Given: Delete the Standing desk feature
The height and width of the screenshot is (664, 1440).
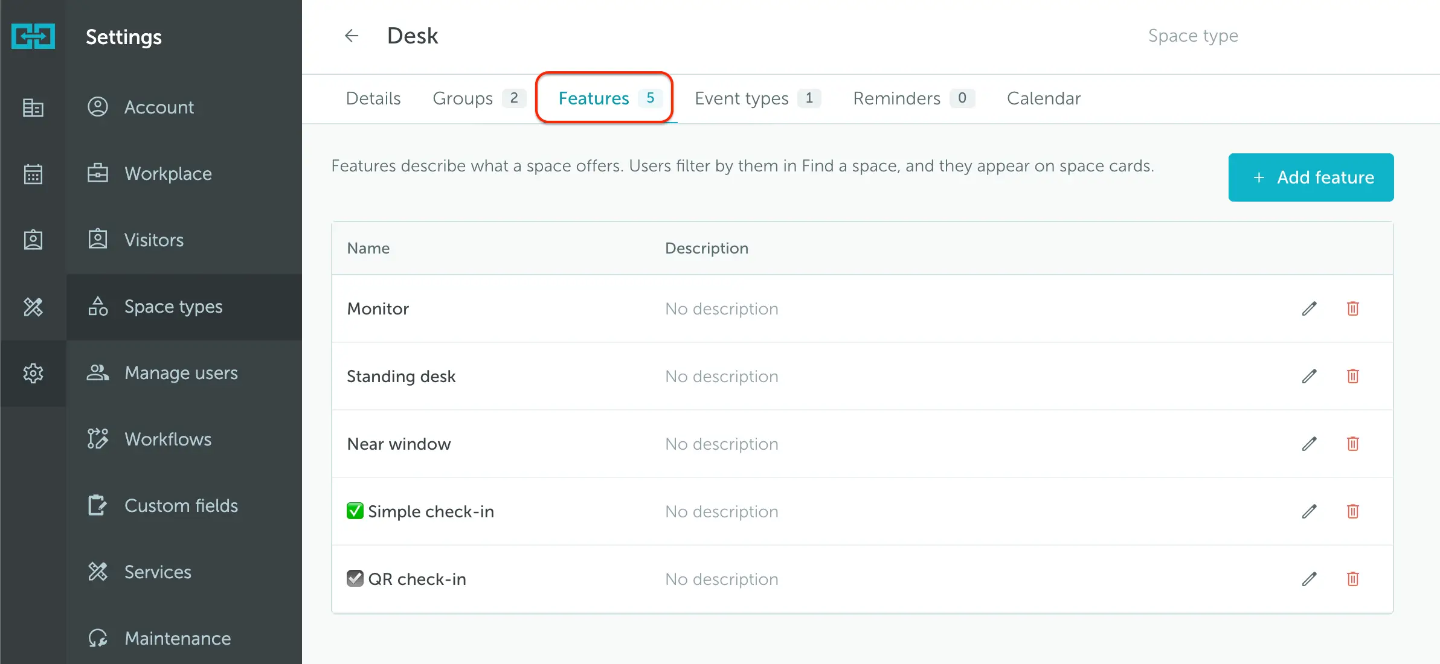Looking at the screenshot, I should click(1353, 376).
